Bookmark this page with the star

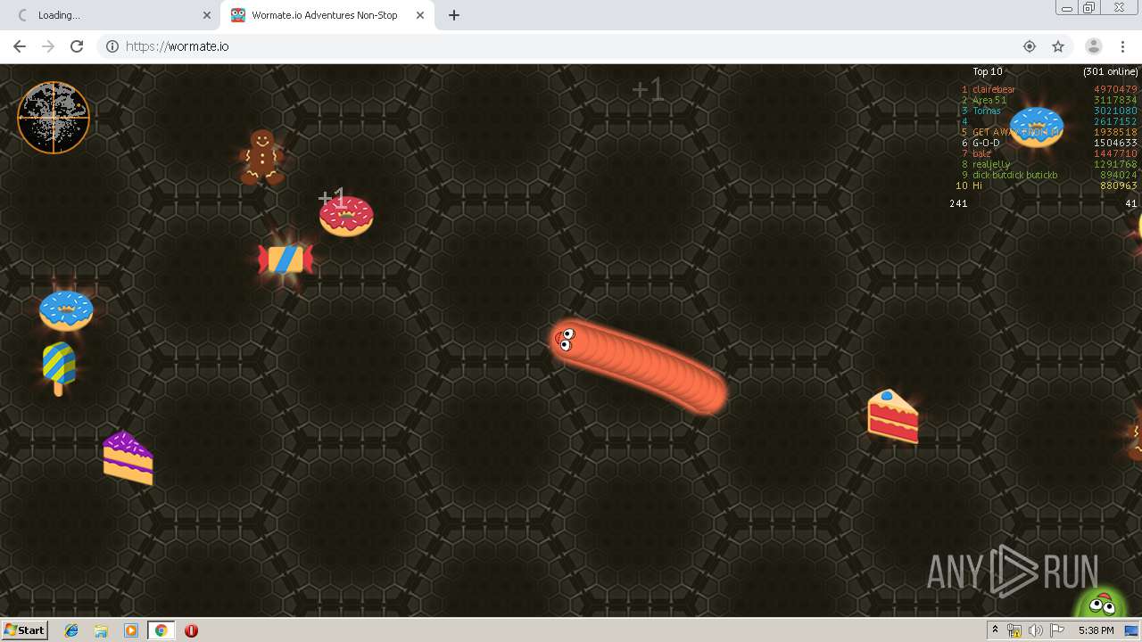pyautogui.click(x=1058, y=46)
